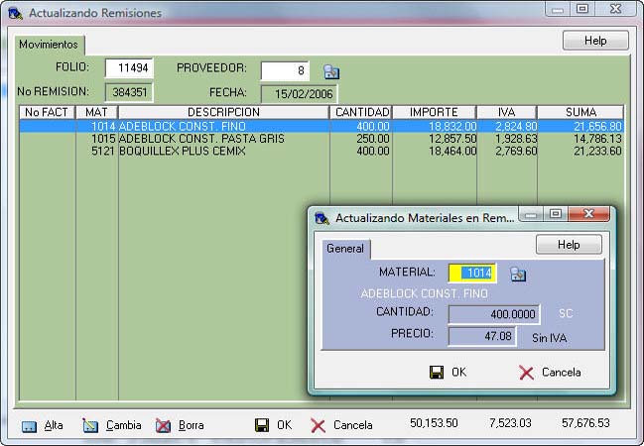Click IVA total 7,523.03
The image size is (644, 446).
tap(510, 423)
